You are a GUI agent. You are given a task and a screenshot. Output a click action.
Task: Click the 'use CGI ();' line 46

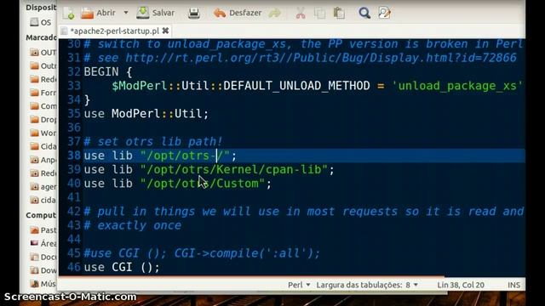(122, 267)
